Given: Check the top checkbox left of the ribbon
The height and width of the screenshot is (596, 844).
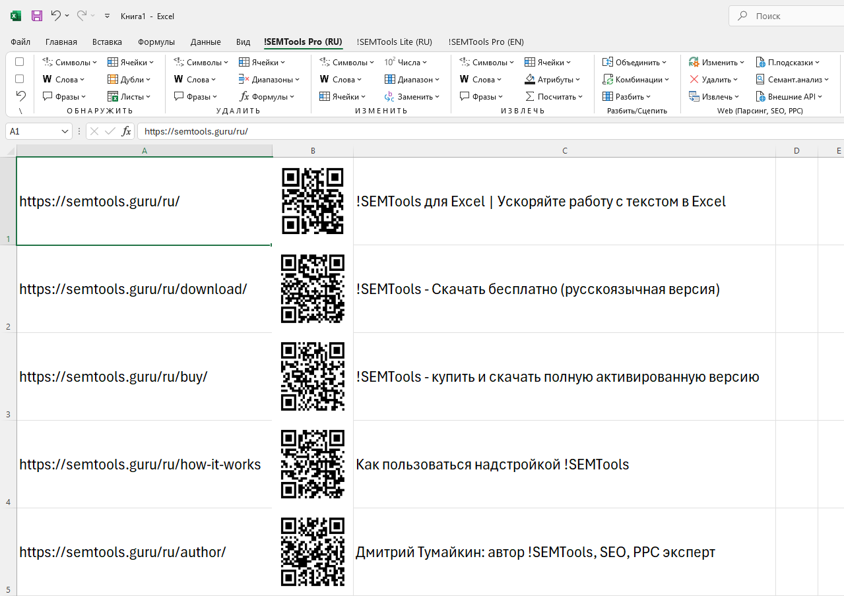Looking at the screenshot, I should (19, 61).
